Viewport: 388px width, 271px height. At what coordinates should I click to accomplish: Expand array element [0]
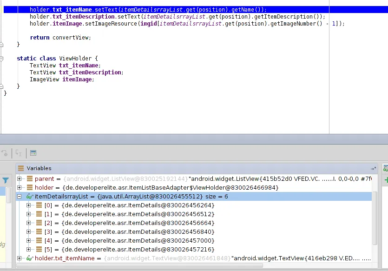[x=29, y=205]
